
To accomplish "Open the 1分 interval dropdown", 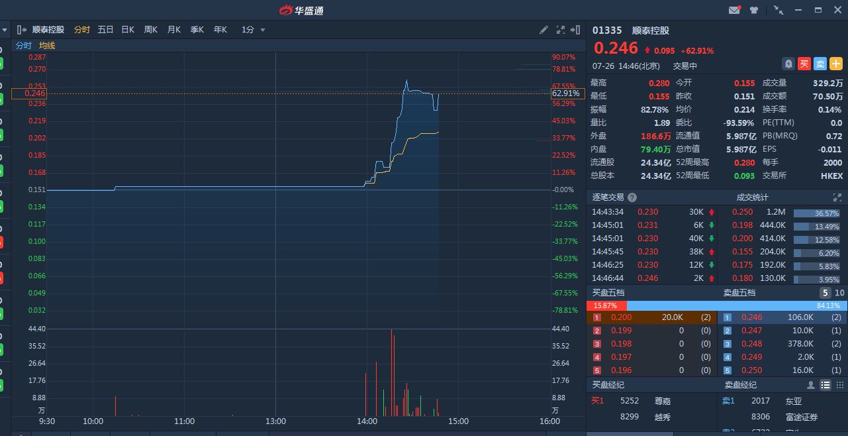I will pyautogui.click(x=254, y=30).
